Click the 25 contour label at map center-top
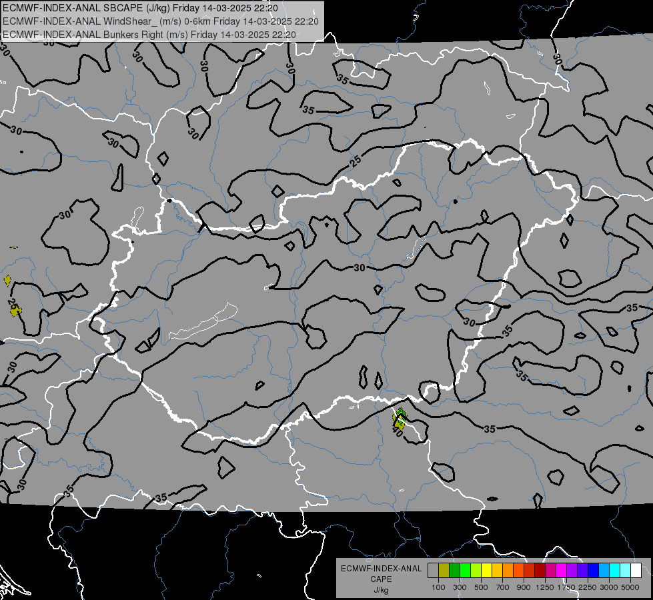Viewport: 653px width, 600px height. point(356,161)
